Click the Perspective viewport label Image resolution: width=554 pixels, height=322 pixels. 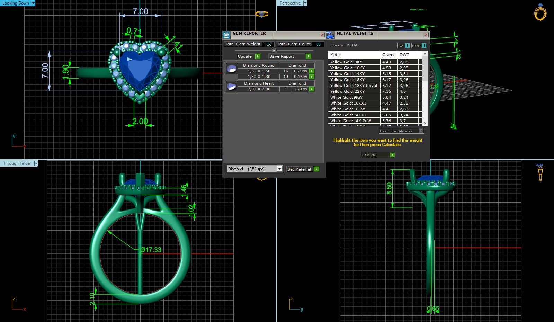click(290, 3)
